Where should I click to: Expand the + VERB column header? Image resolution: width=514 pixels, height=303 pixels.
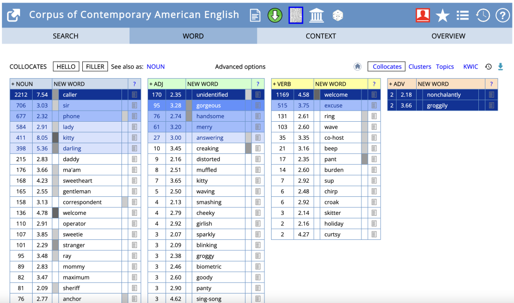(x=282, y=84)
